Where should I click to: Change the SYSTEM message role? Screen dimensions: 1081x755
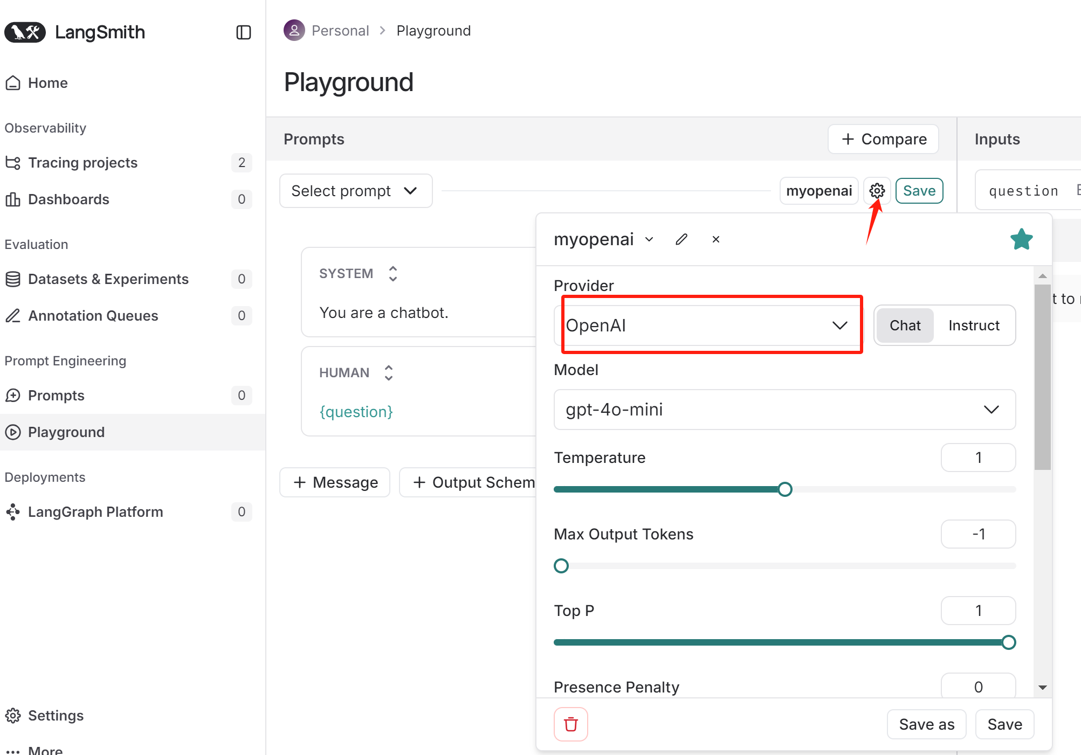pyautogui.click(x=393, y=274)
